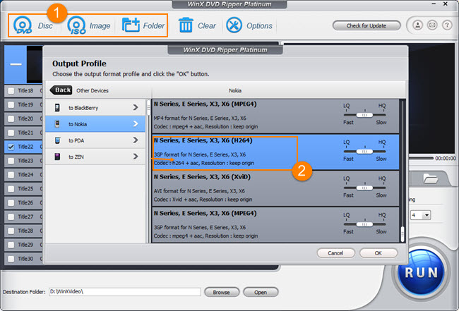The height and width of the screenshot is (311, 459).
Task: Open the output folder icon tab
Action: click(430, 178)
